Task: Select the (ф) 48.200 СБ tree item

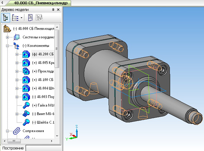Action: [43, 54]
